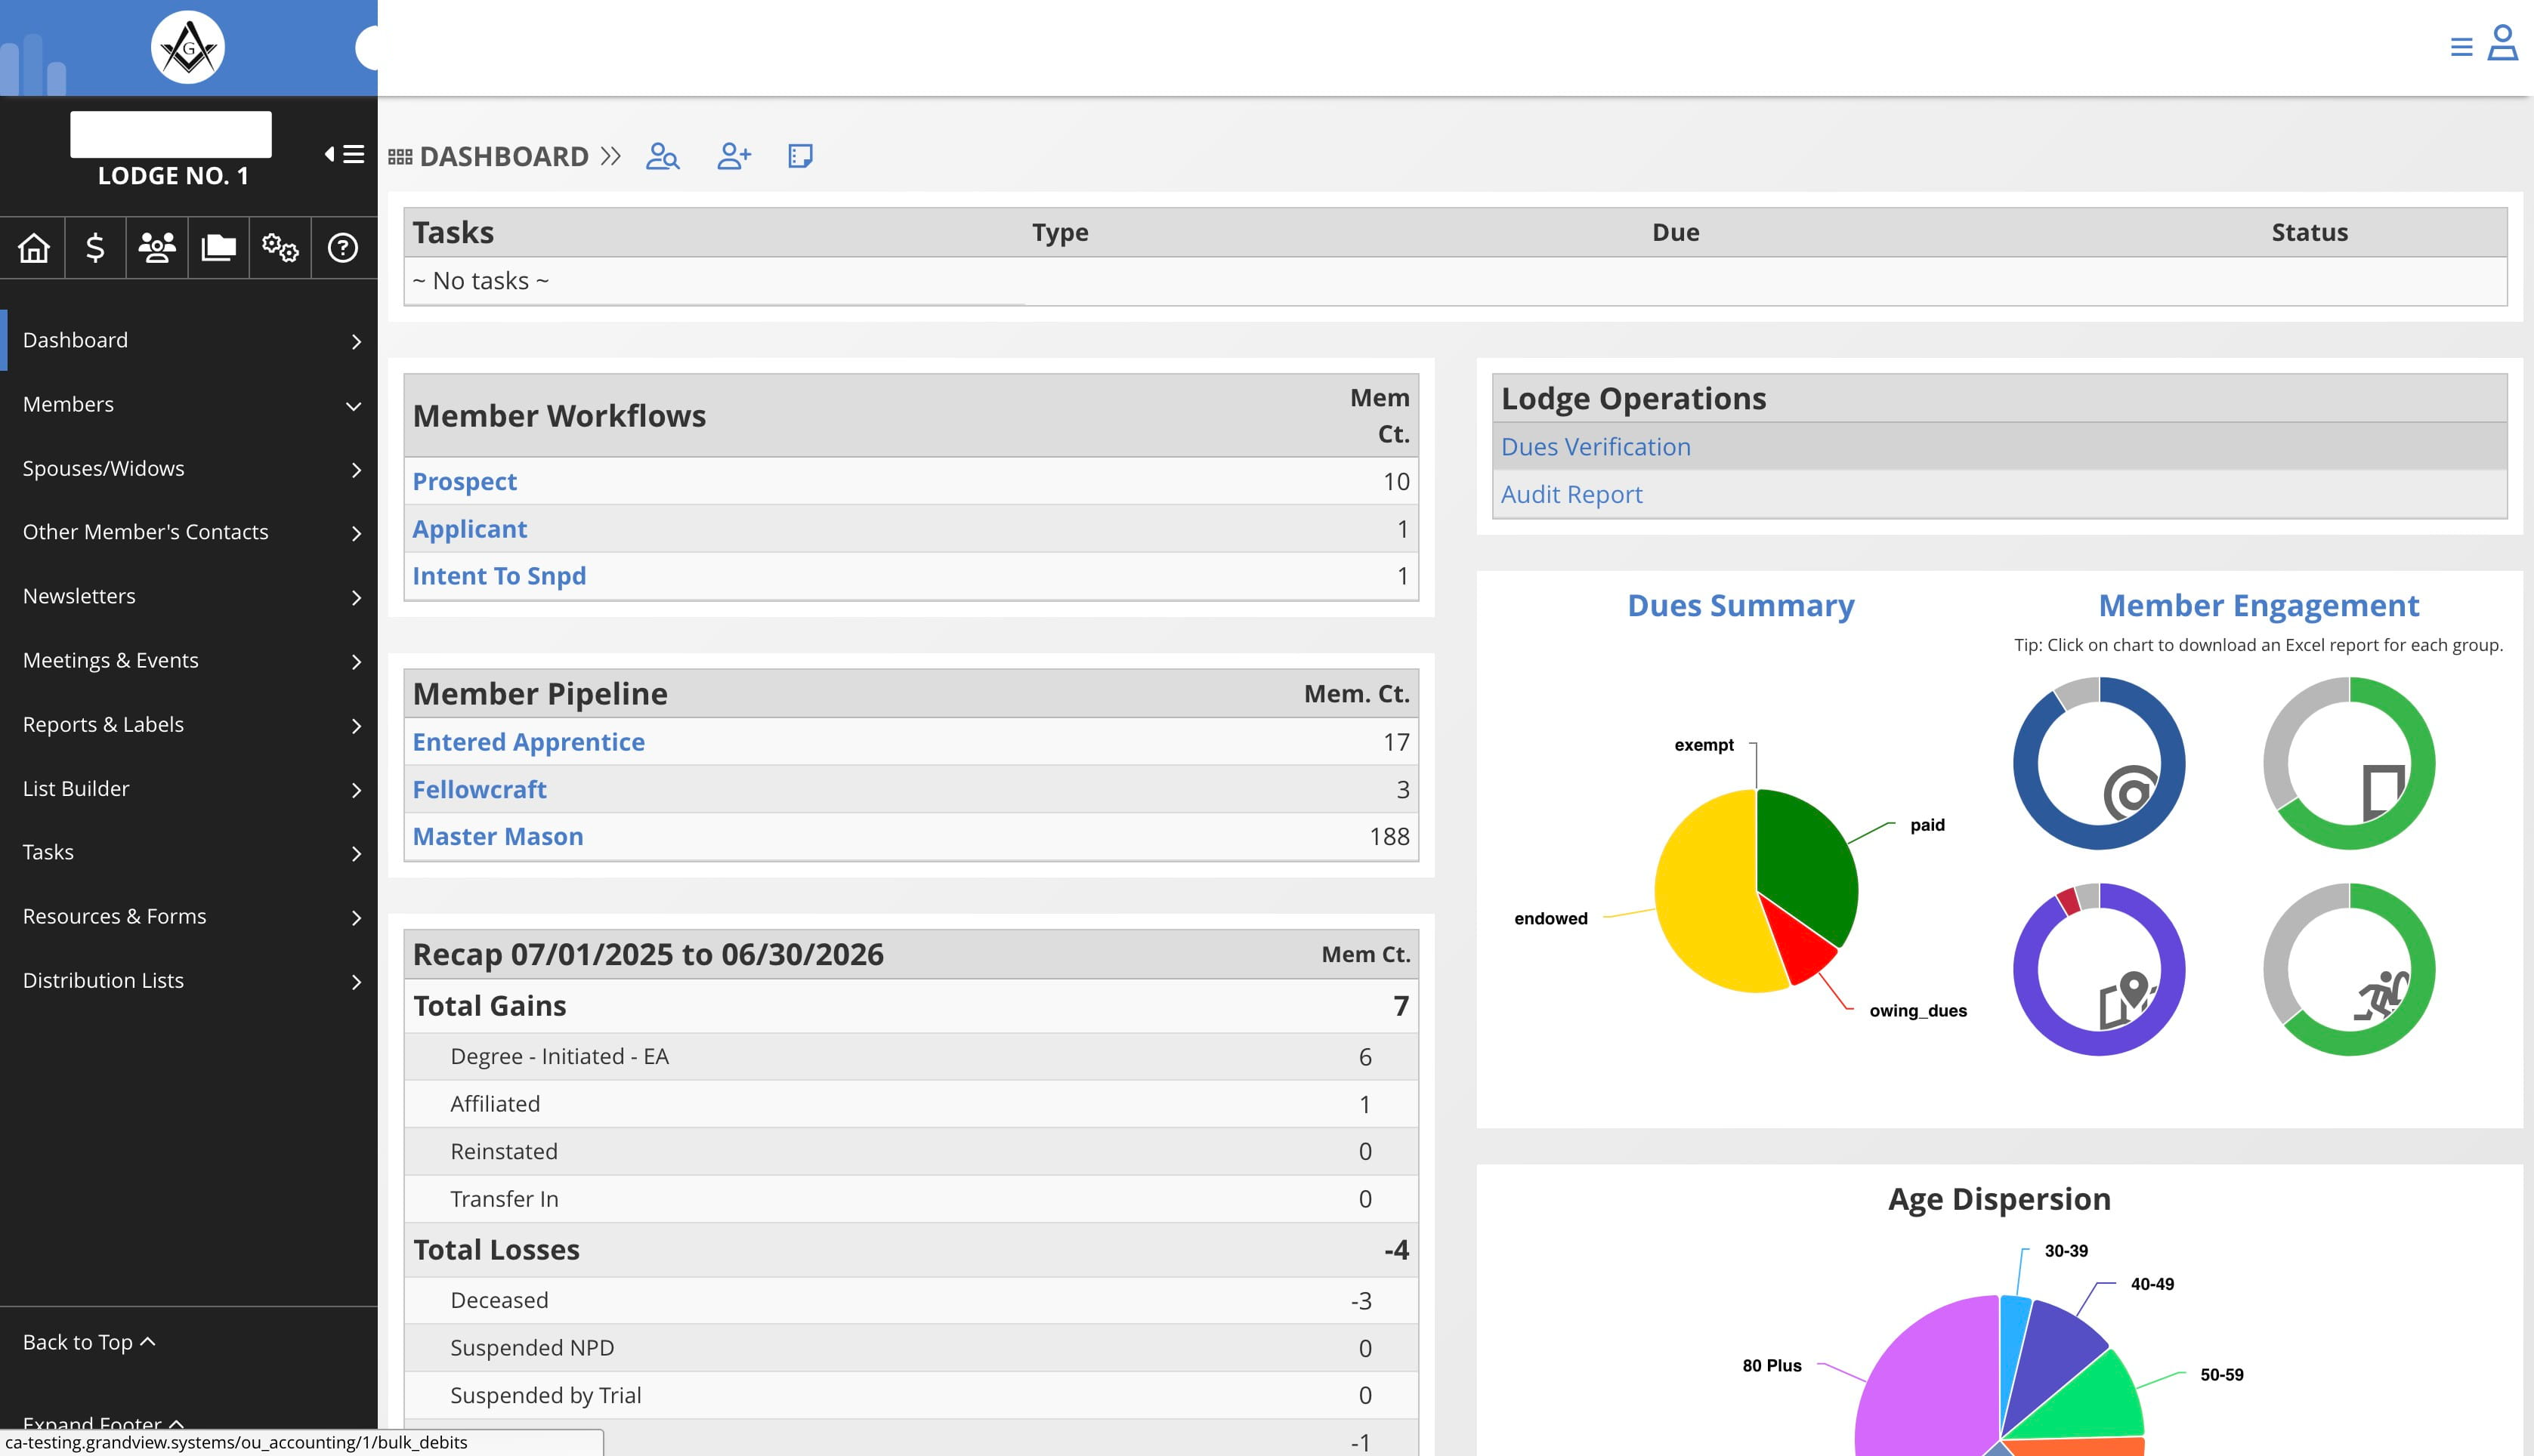Viewport: 2534px width, 1456px height.
Task: Expand the Reports & Labels menu
Action: click(189, 724)
